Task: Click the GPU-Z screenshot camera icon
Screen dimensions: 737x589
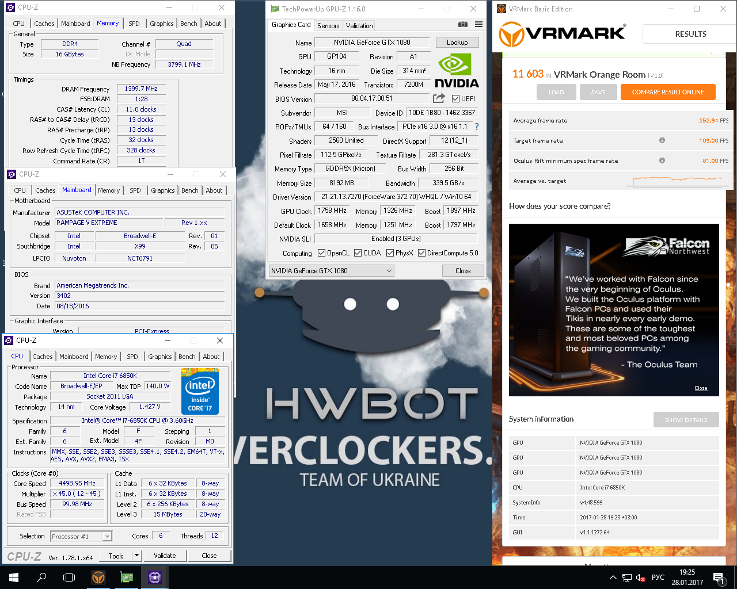Action: click(462, 24)
